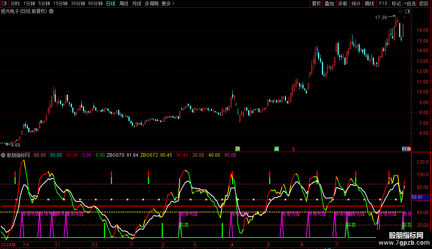Add stock via +自选 button

tap(409, 4)
